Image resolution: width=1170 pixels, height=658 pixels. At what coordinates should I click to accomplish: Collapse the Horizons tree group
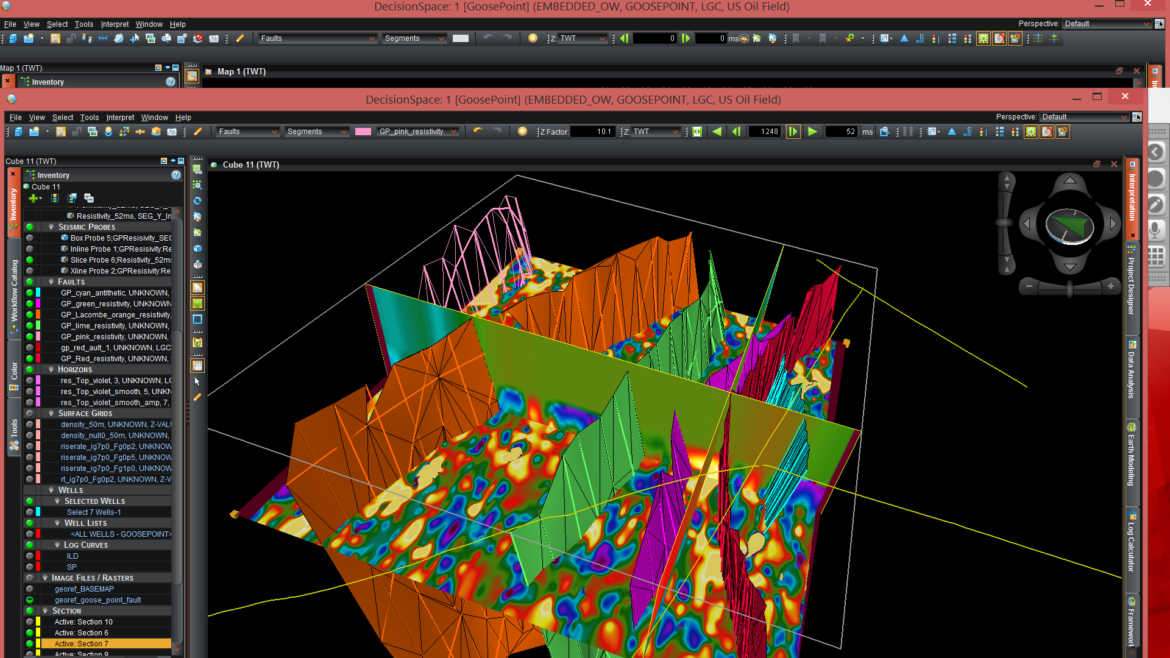point(51,370)
